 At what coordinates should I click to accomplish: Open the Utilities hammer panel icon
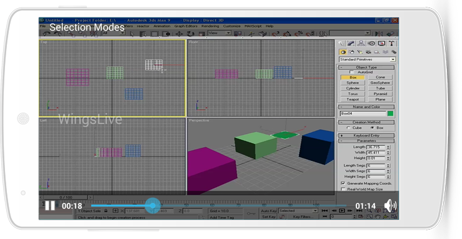[x=391, y=44]
